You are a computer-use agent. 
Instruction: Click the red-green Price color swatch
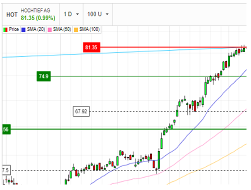click(5, 30)
